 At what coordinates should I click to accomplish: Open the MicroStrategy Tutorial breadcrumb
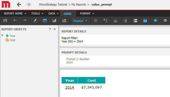[x=53, y=4]
